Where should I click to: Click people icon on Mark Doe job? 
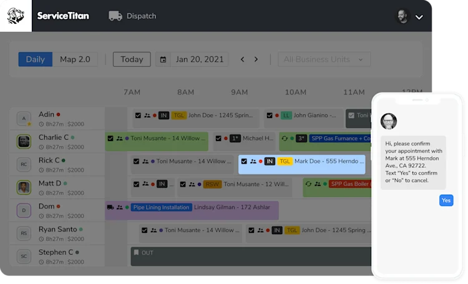click(253, 161)
